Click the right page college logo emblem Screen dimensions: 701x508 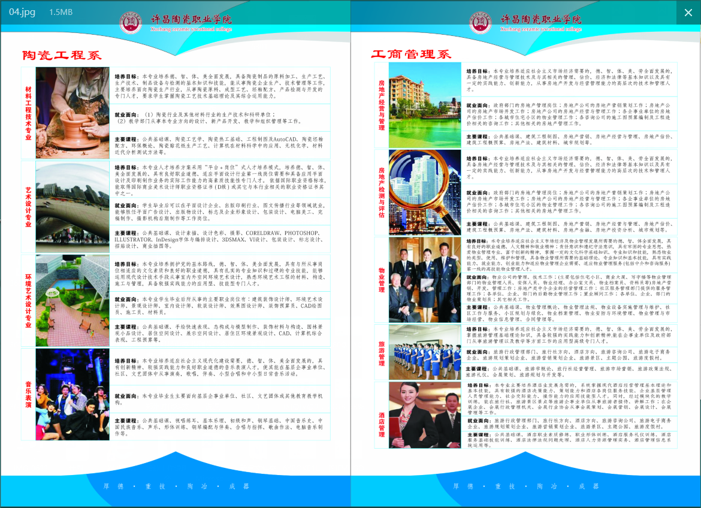[x=481, y=23]
